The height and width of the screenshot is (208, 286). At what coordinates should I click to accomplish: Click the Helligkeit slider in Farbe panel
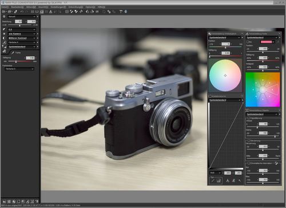[x=263, y=70]
